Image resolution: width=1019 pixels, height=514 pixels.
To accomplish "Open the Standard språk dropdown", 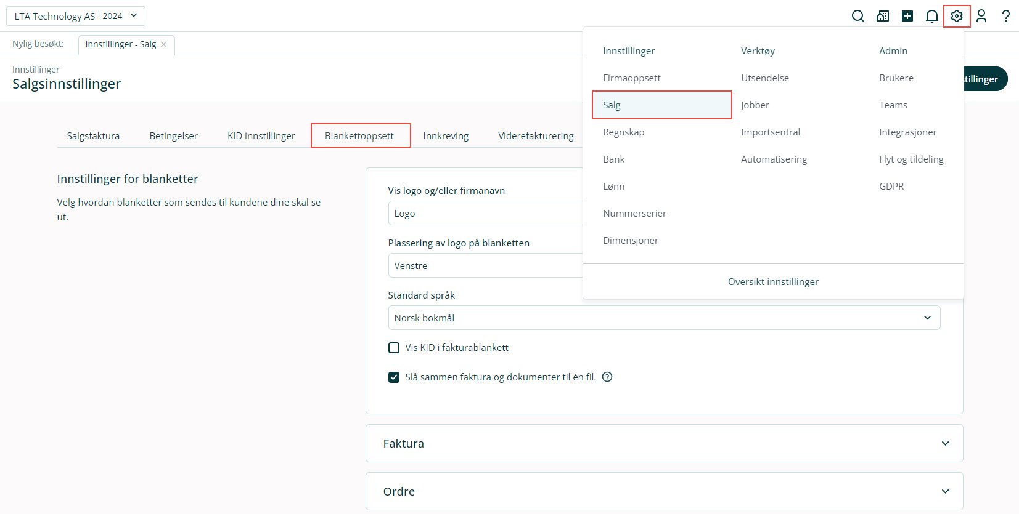I will coord(664,318).
